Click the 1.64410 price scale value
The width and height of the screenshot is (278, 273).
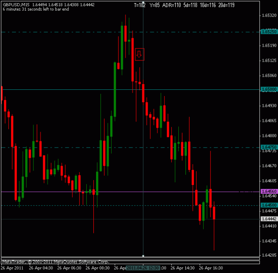click(269, 226)
